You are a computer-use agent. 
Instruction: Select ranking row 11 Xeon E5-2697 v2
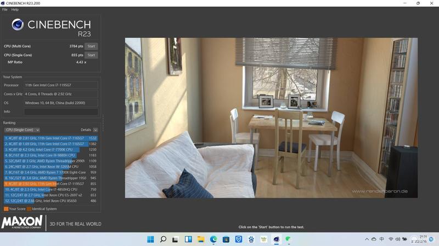tap(50, 195)
